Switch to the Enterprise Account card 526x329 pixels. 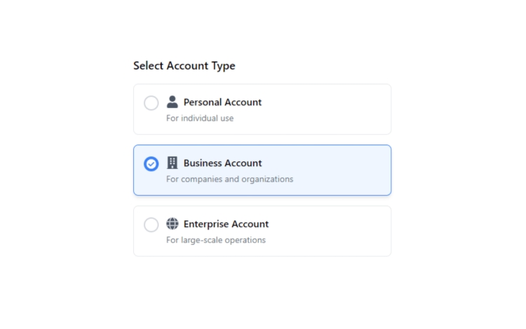(x=262, y=231)
